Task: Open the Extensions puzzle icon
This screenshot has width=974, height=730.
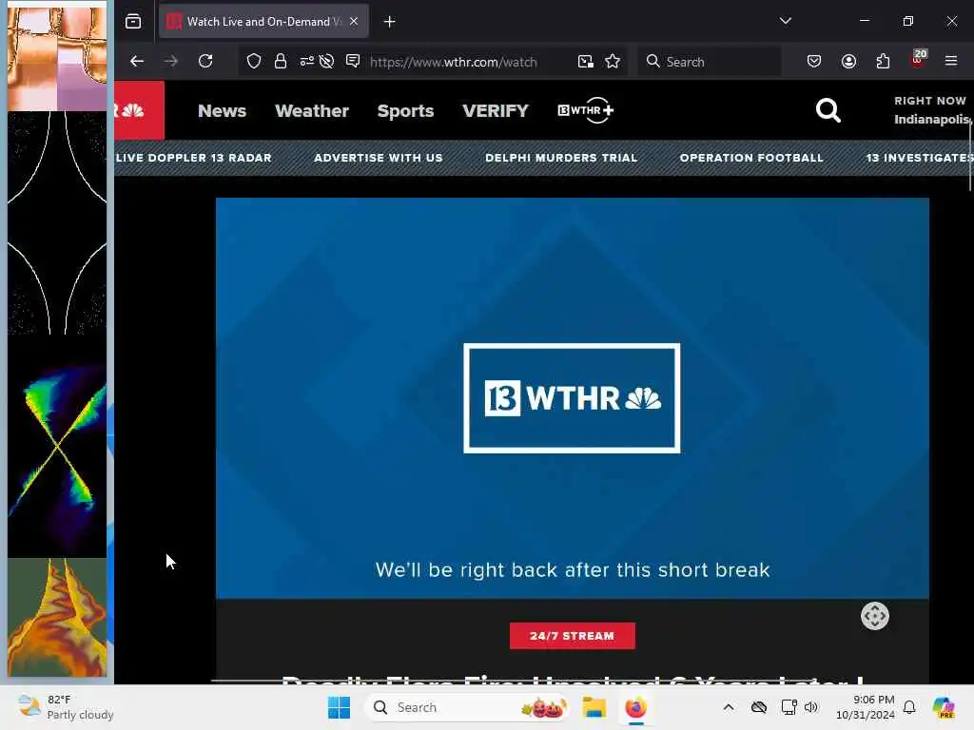Action: 883,61
